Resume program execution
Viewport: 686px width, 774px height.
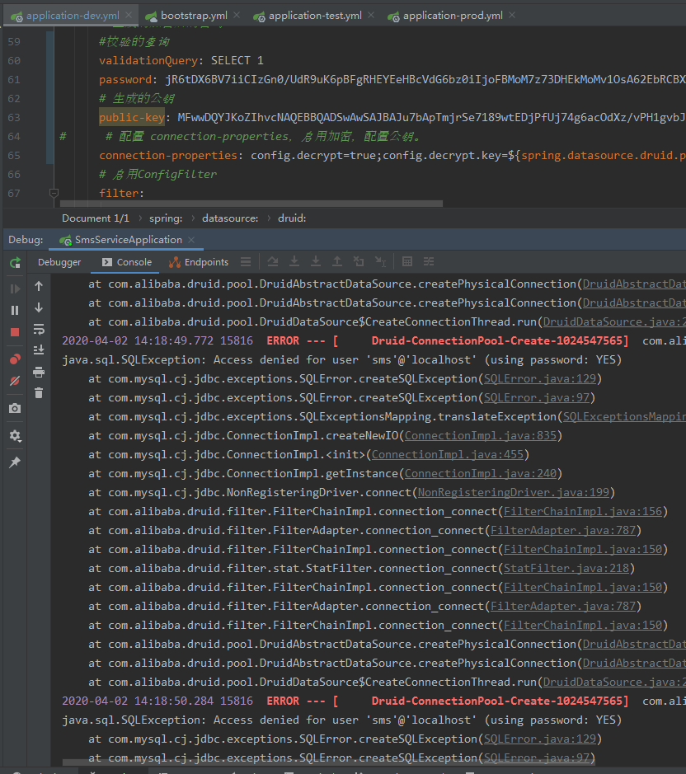[x=13, y=288]
